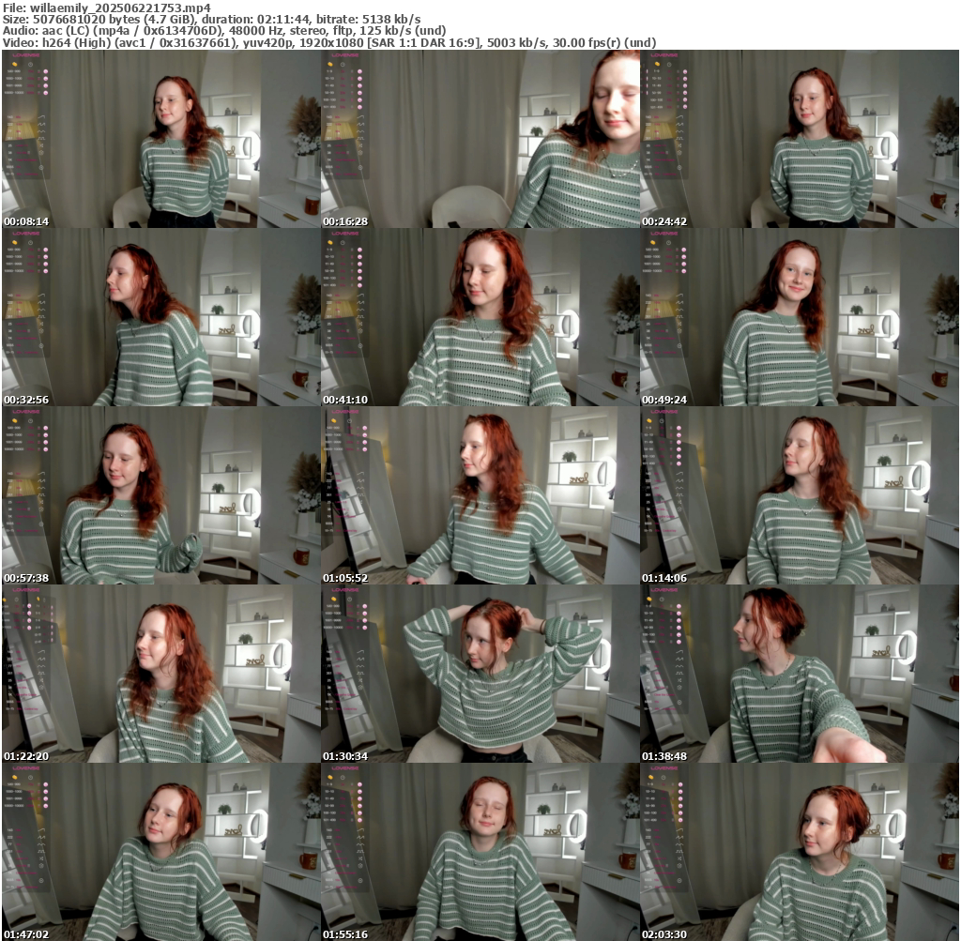The height and width of the screenshot is (941, 961).
Task: Select the Audio codec info line
Action: [x=225, y=30]
